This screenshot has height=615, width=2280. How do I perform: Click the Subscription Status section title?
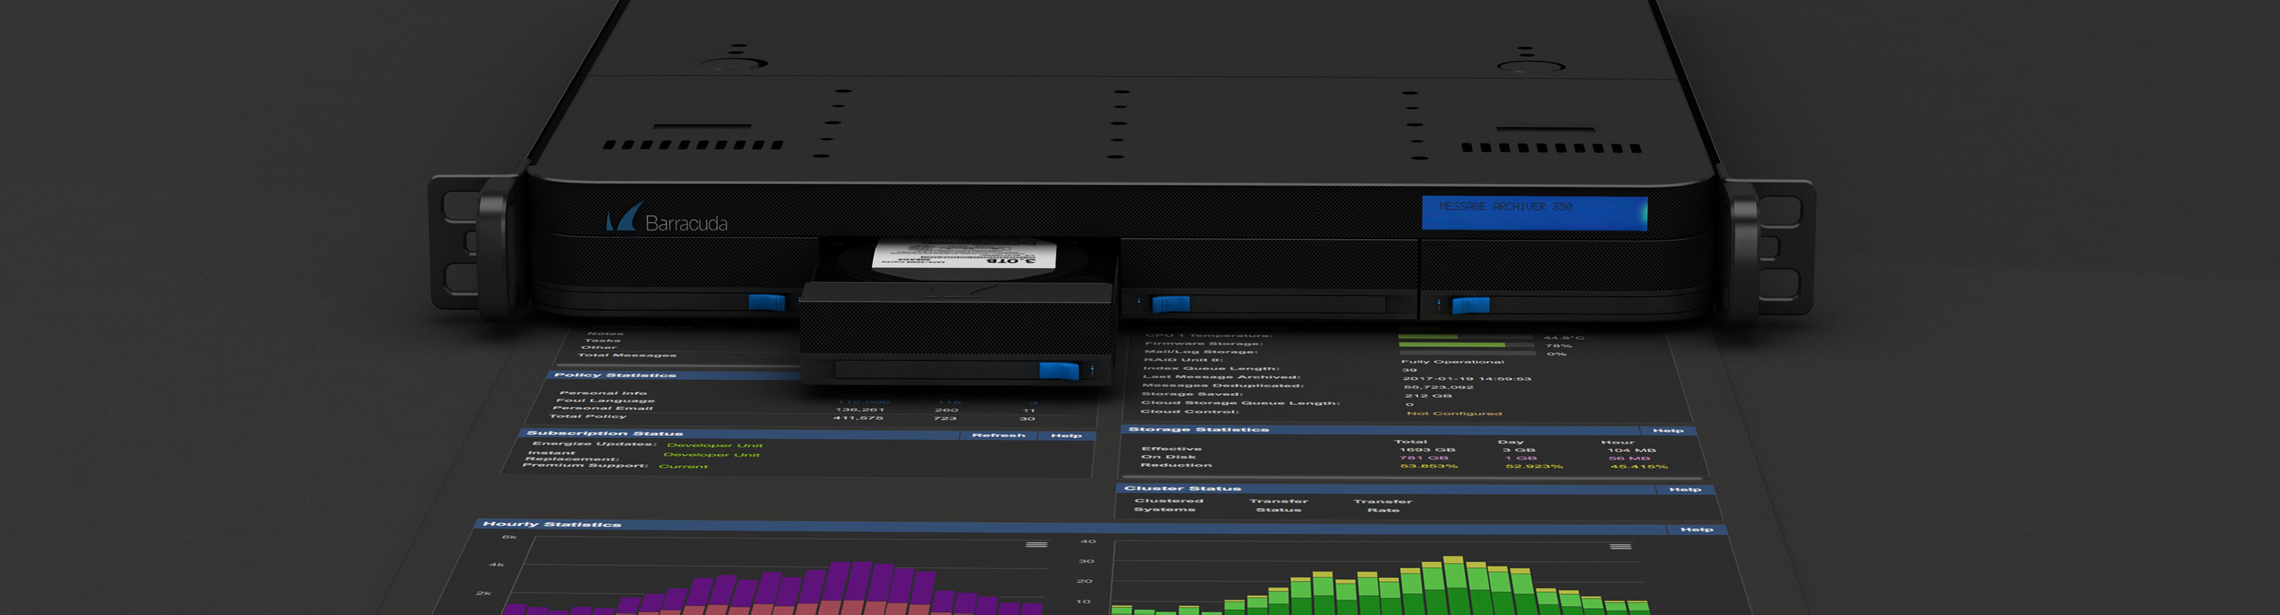click(604, 434)
